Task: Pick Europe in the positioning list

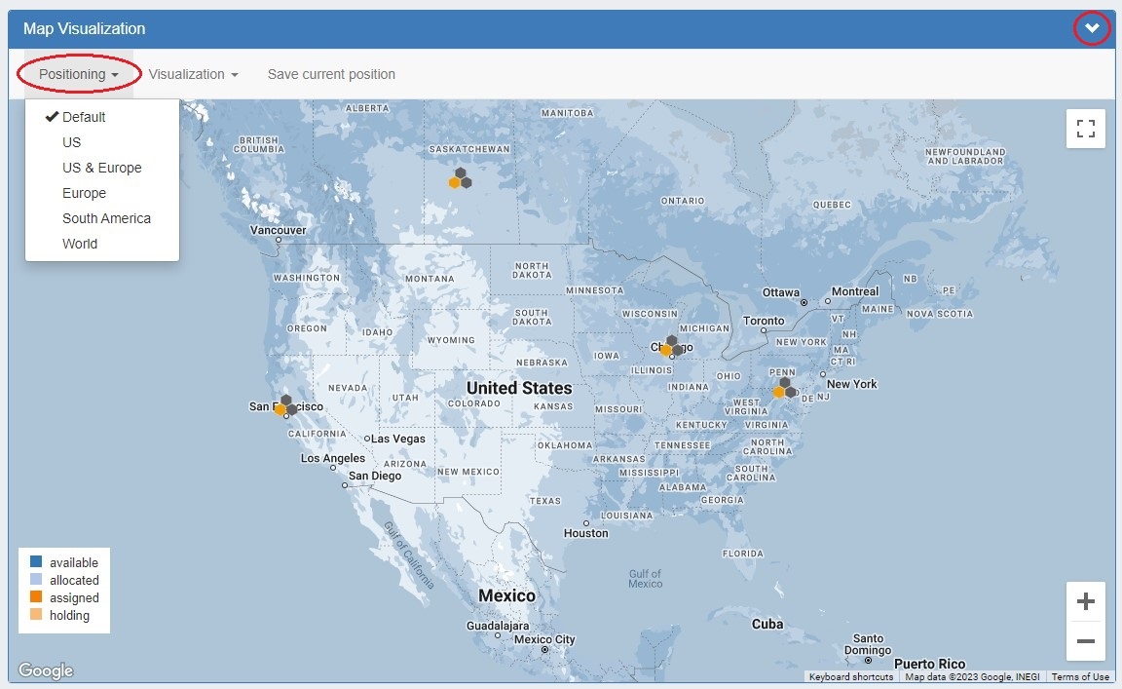Action: point(84,193)
